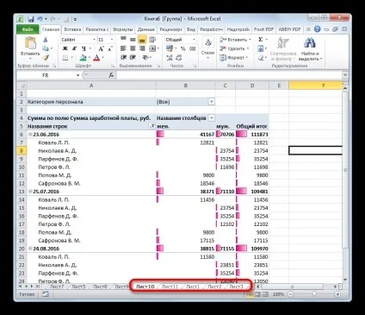Screen dimensions: 365x315
Task: Switch to the Foxit PDF ribbon tab
Action: pos(263,29)
